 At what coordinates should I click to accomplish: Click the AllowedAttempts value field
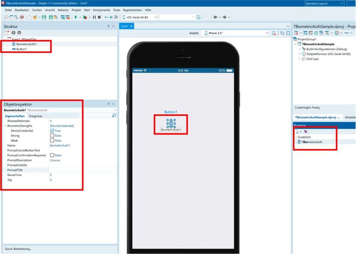tap(82, 121)
